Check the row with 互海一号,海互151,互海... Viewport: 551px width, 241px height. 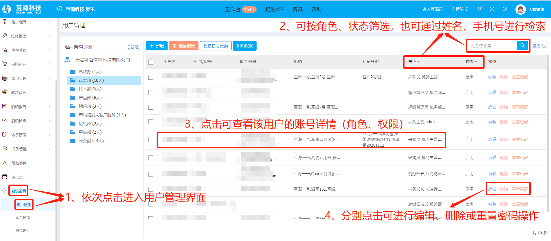(151, 189)
